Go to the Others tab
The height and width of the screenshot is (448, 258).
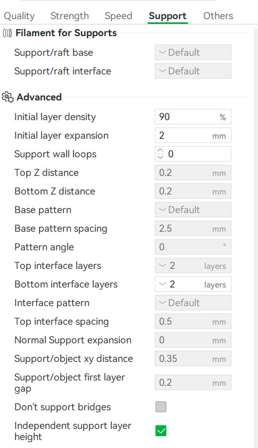click(x=218, y=16)
